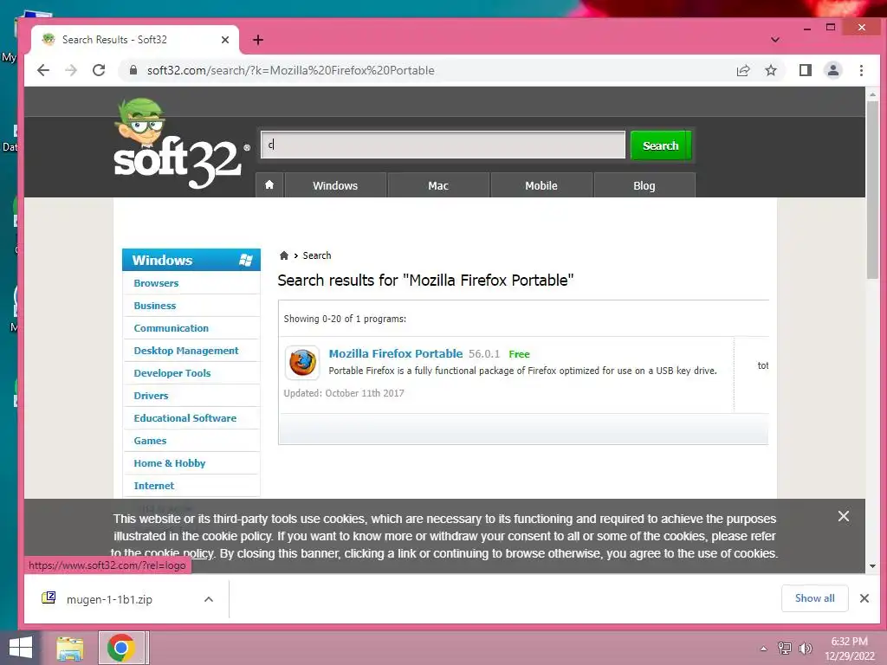Select Drivers category
The height and width of the screenshot is (665, 887).
pyautogui.click(x=151, y=396)
